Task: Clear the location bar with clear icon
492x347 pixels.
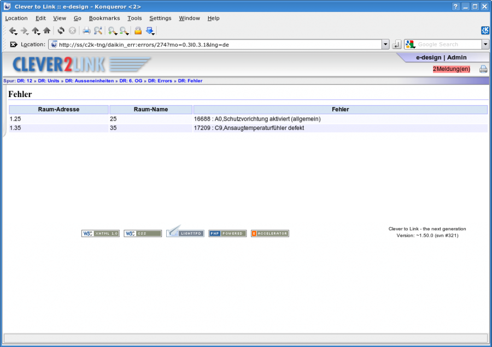Action: point(14,45)
